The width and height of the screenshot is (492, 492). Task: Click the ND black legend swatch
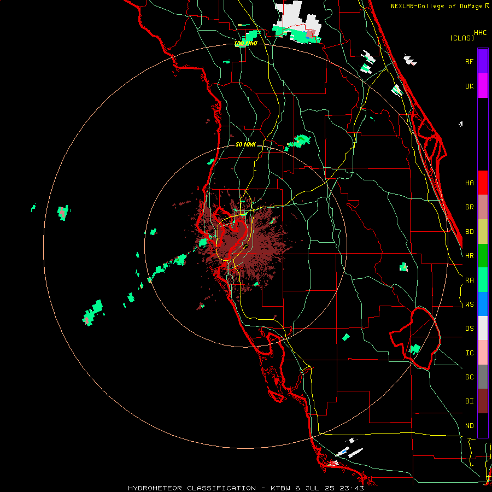[483, 425]
